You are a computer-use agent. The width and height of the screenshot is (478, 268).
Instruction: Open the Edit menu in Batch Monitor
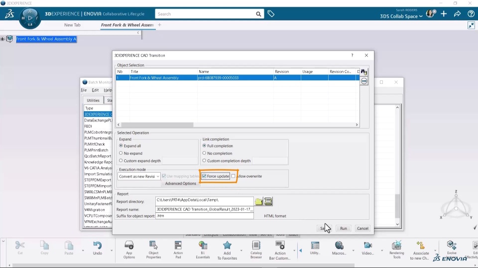(x=95, y=90)
